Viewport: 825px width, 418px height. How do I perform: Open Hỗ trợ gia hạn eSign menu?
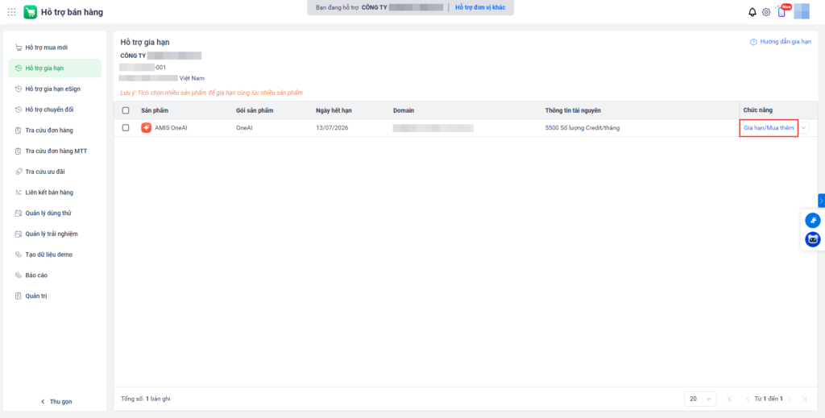pyautogui.click(x=55, y=89)
